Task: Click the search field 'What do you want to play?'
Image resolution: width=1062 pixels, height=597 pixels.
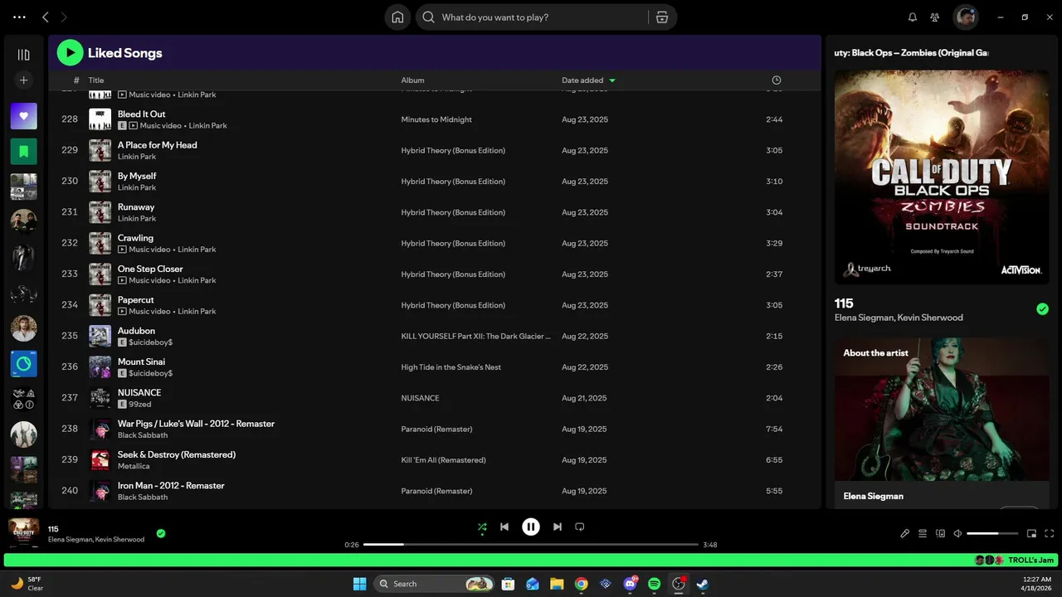Action: [531, 17]
